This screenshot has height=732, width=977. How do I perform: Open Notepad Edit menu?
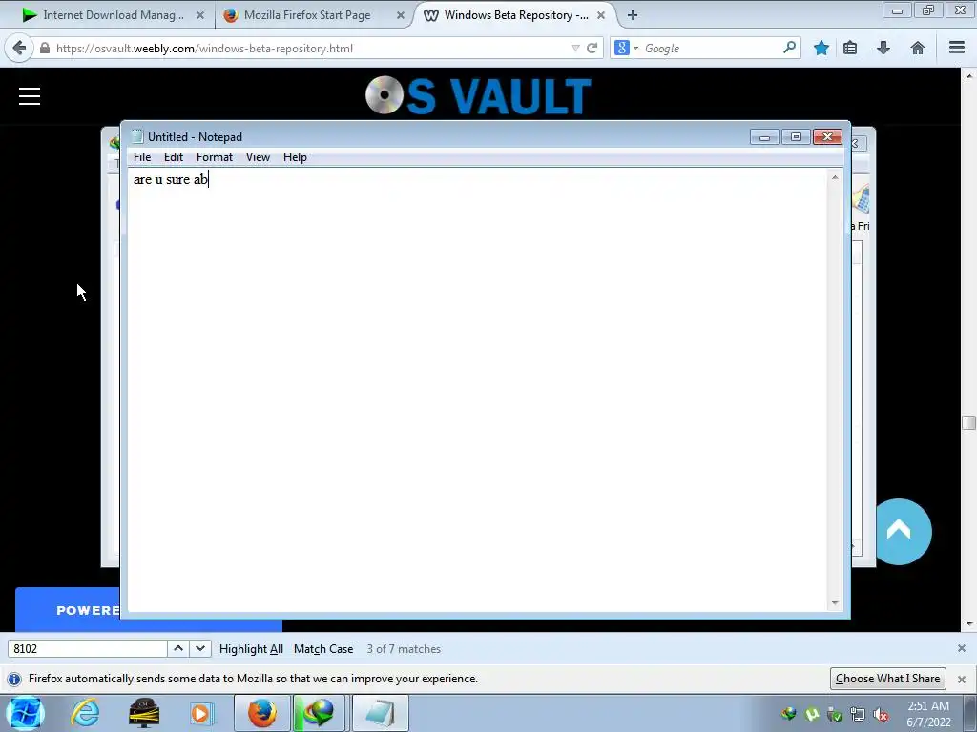click(x=174, y=157)
